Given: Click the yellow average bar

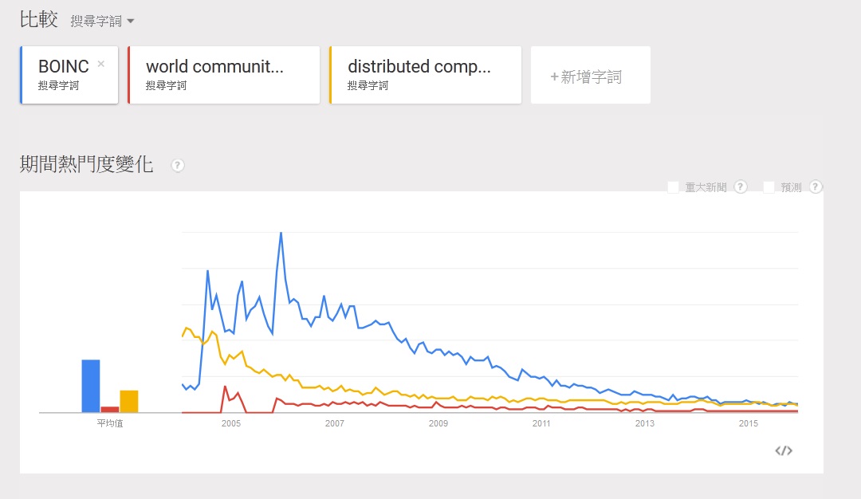Looking at the screenshot, I should 129,401.
